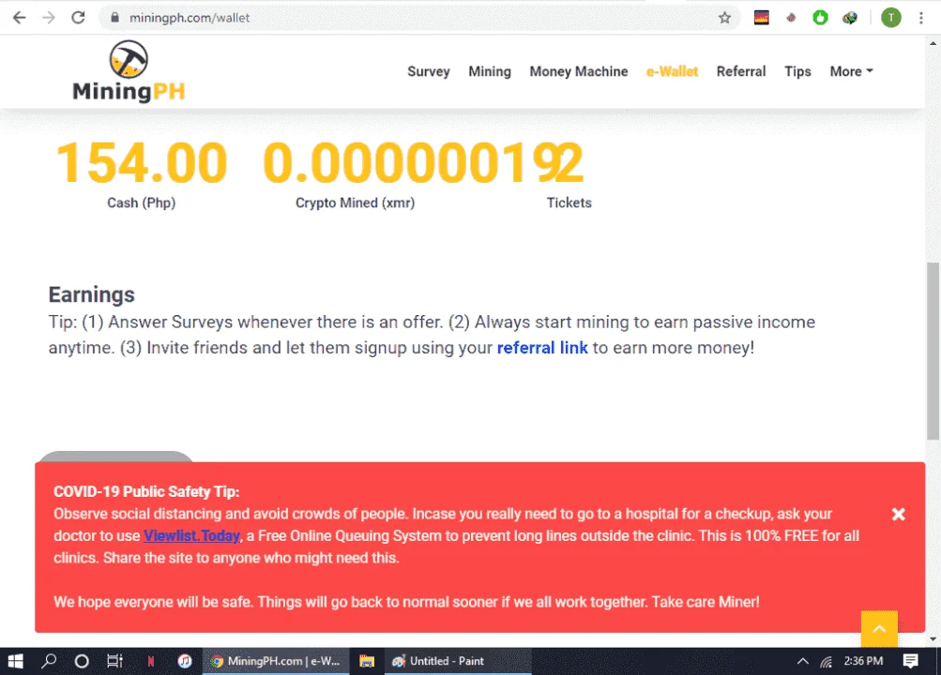Click the small red browser extension icon
The image size is (941, 675).
click(791, 18)
